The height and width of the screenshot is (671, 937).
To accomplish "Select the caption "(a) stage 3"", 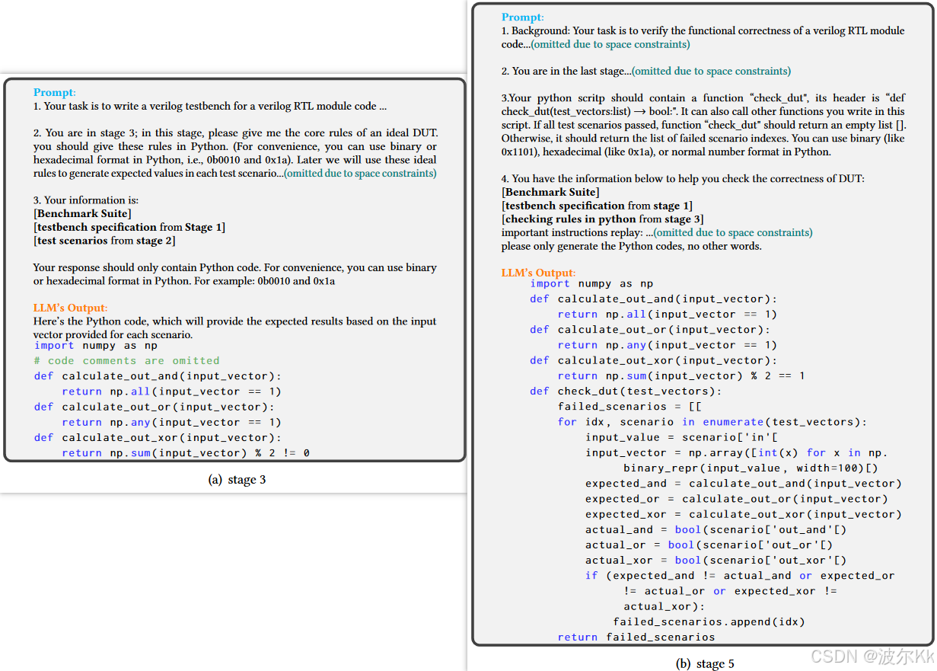I will [x=237, y=480].
